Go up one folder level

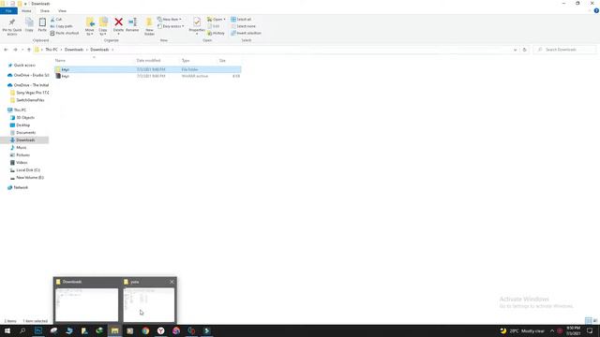pyautogui.click(x=29, y=50)
